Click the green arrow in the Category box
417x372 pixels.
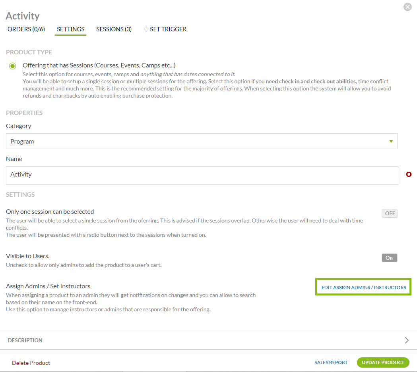(x=391, y=141)
